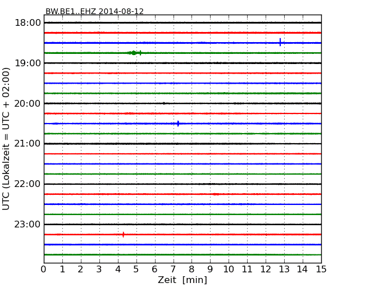Click the x-axis tick label 9
Viewport: 365px width, 292px height.
coord(210,269)
